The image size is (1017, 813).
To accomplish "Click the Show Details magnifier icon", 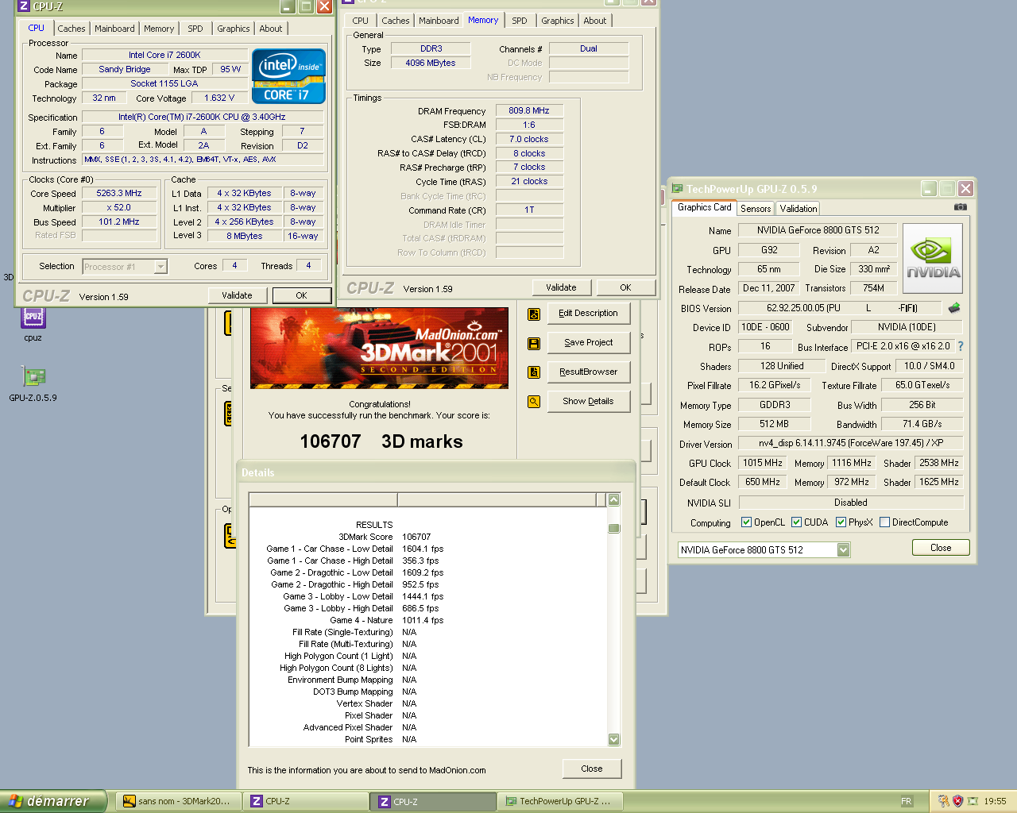I will coord(534,402).
